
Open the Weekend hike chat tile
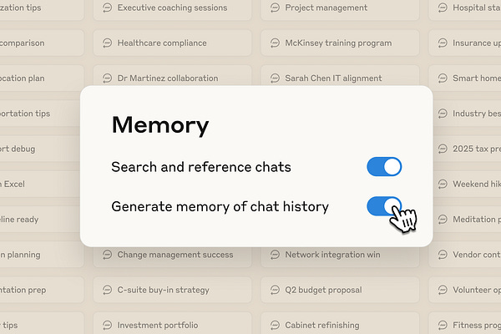click(465, 184)
